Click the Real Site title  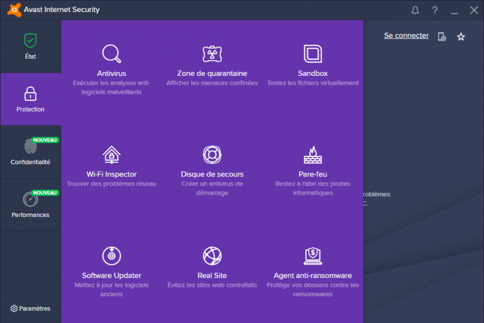(212, 275)
